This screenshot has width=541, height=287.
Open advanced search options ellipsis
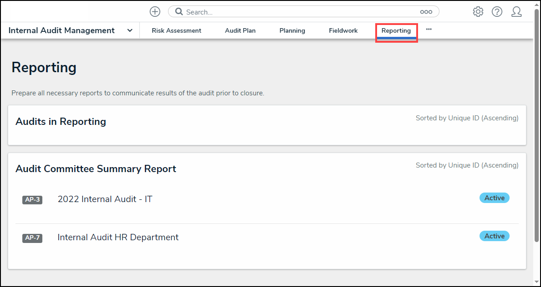click(426, 12)
